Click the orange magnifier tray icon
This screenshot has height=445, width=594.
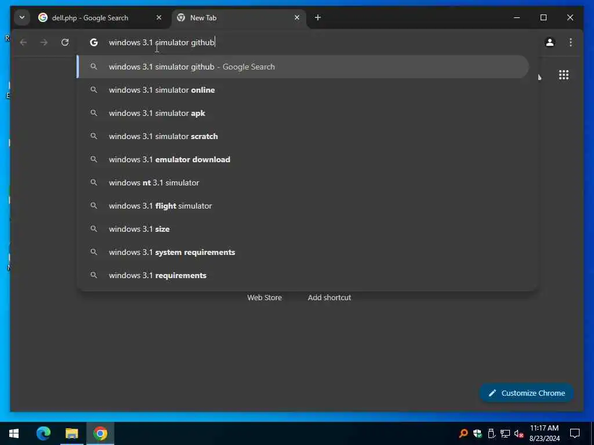(x=463, y=433)
